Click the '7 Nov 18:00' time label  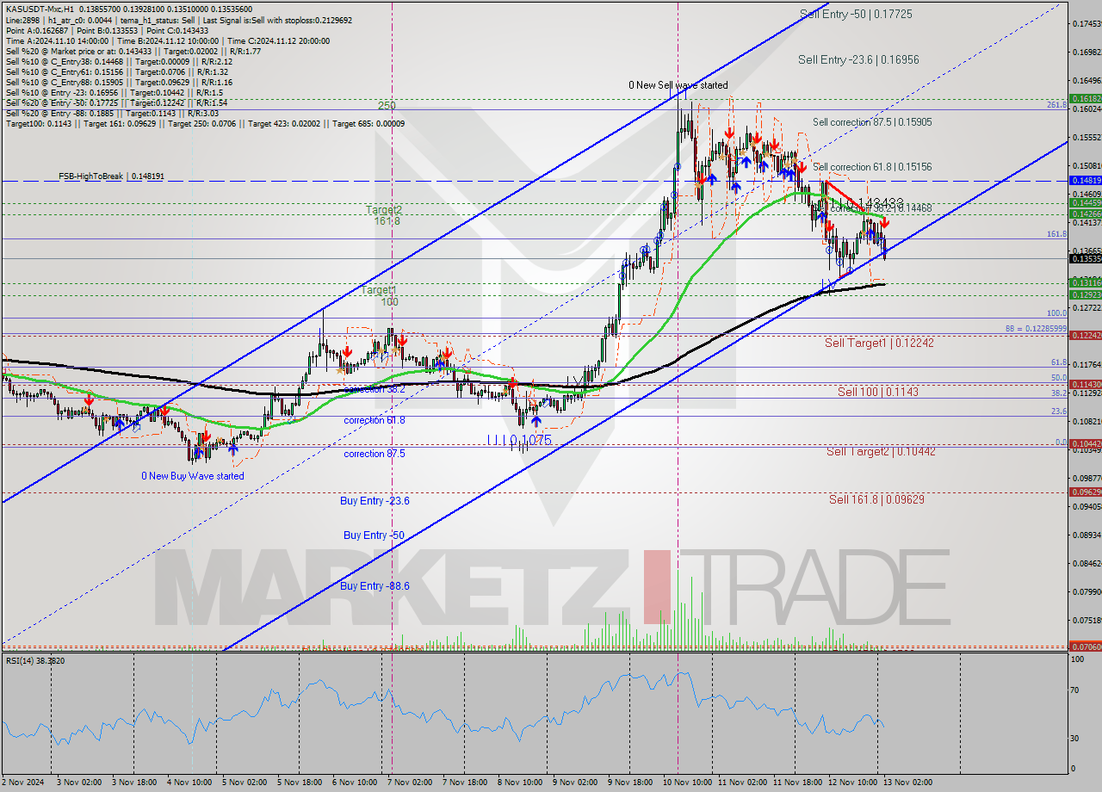(x=466, y=783)
